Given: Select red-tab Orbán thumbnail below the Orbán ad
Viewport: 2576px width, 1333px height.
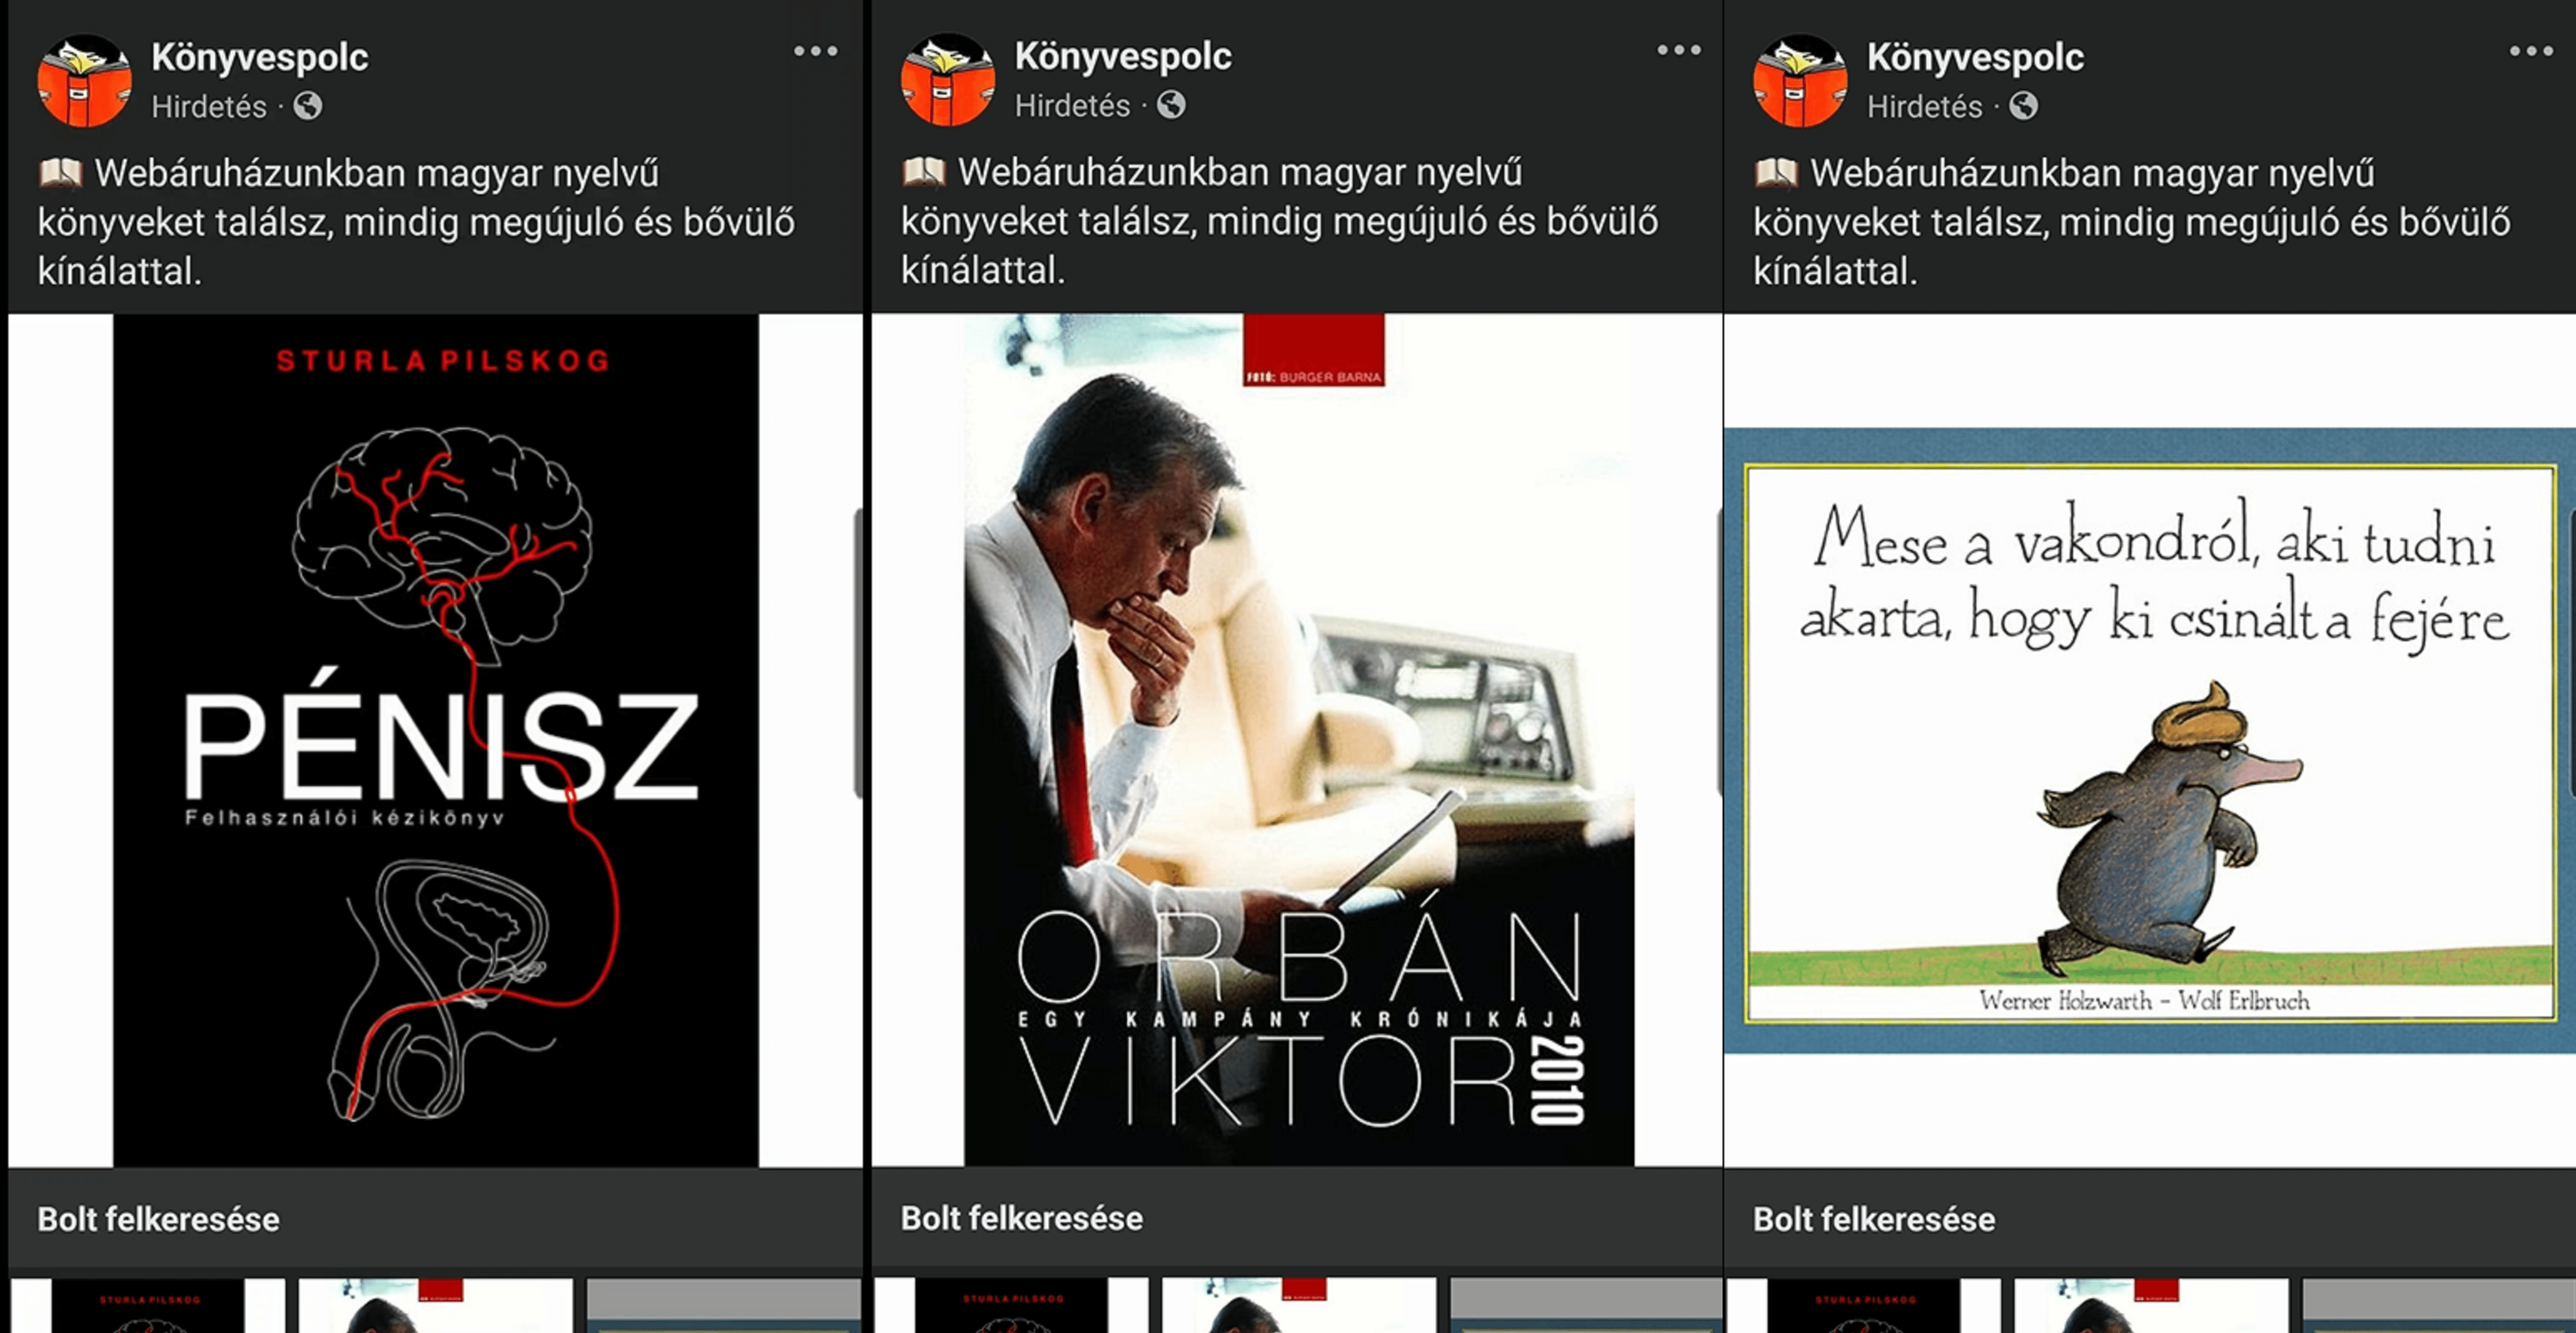Looking at the screenshot, I should click(x=1299, y=1306).
